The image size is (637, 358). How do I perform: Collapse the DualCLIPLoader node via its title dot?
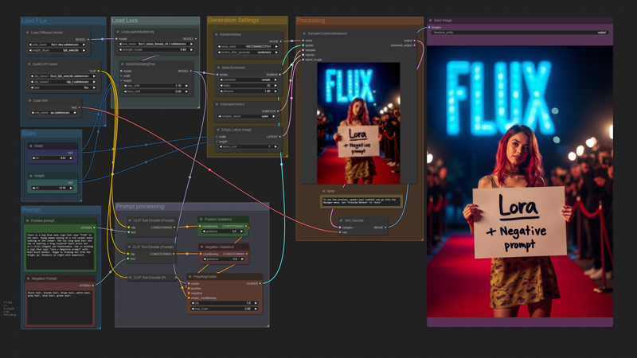(29, 64)
